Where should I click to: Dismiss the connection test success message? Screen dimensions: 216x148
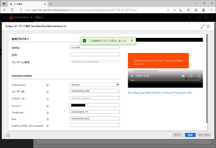point(132,40)
